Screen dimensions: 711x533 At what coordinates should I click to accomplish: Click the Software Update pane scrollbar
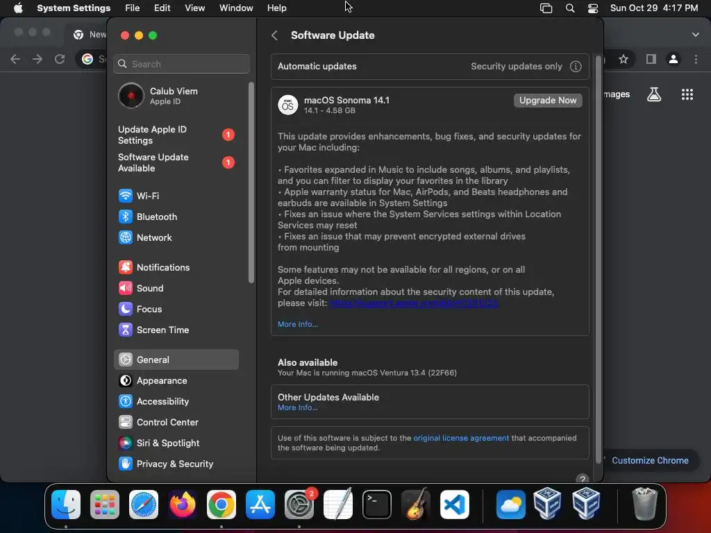[x=599, y=259]
